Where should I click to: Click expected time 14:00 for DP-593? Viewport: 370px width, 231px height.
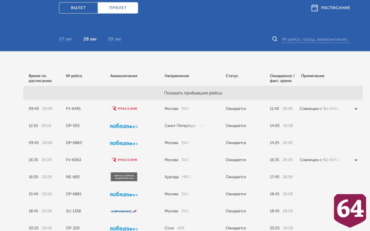pyautogui.click(x=274, y=125)
